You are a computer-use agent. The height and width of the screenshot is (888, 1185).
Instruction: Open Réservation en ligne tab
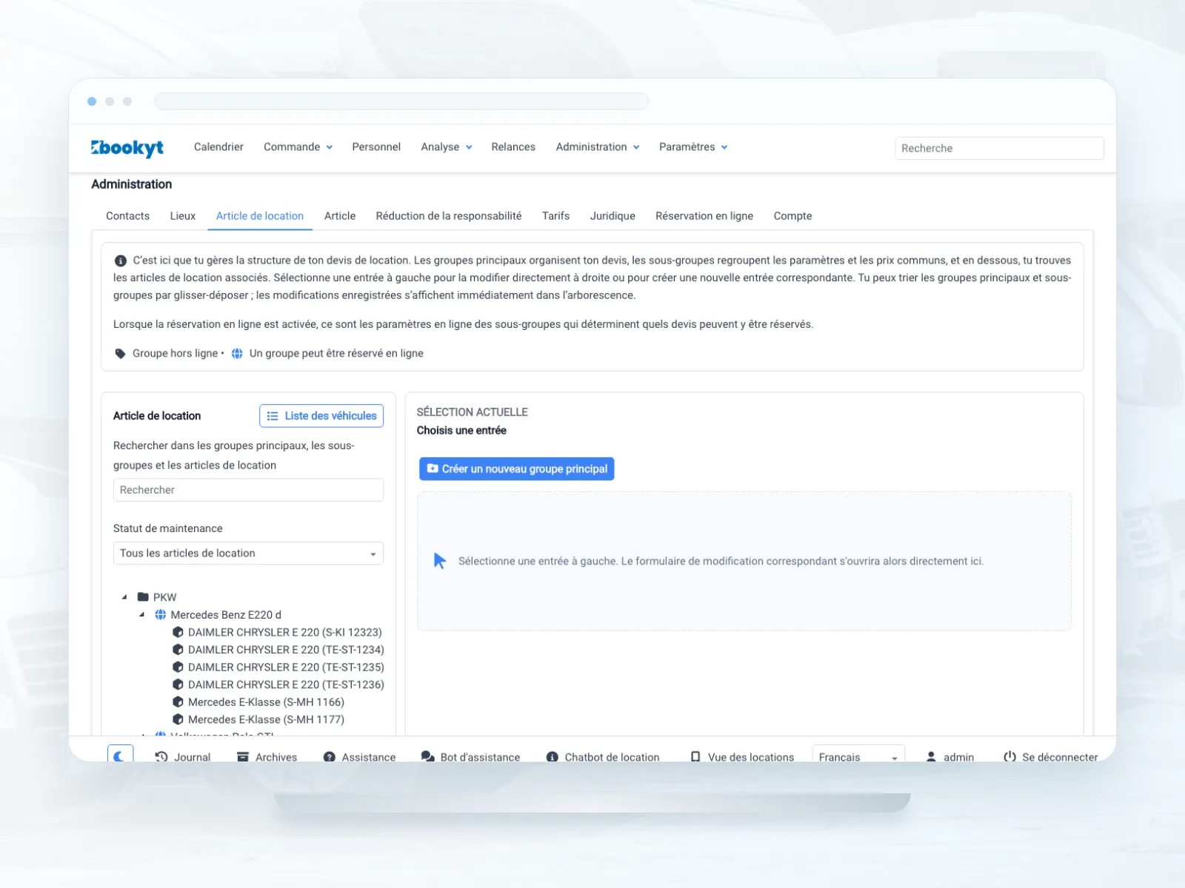point(704,216)
